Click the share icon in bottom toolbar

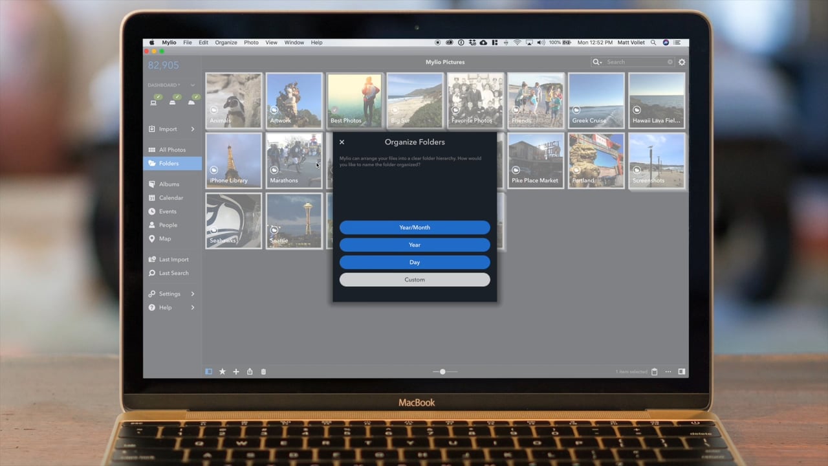[x=250, y=372]
